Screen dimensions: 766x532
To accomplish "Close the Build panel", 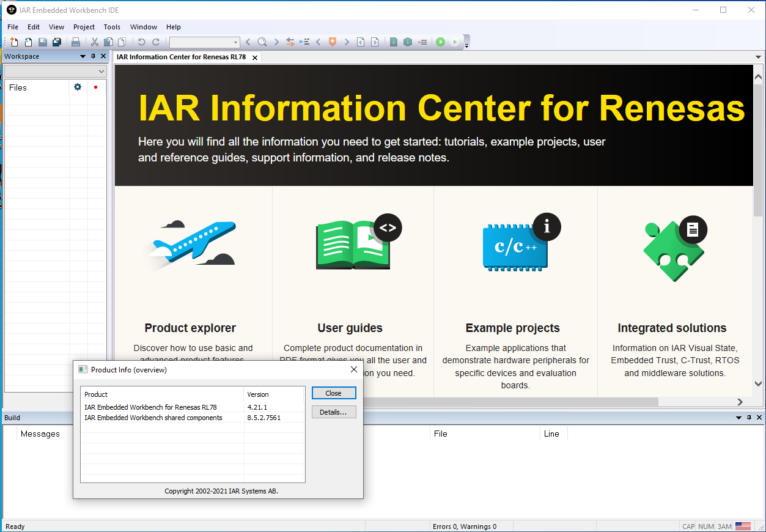I will (759, 418).
